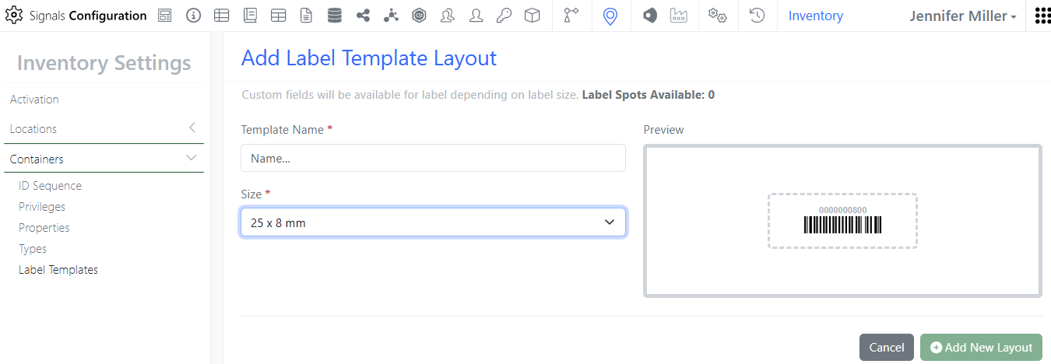Open Jennifer Miller user menu
This screenshot has height=364, width=1051.
pyautogui.click(x=962, y=16)
